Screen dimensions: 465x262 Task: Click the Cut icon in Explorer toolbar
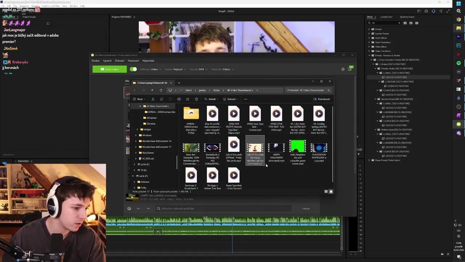pos(153,99)
